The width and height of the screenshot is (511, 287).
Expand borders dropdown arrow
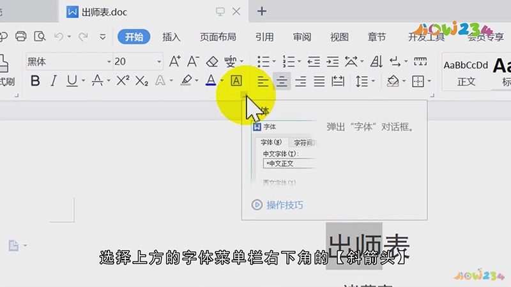tap(429, 81)
